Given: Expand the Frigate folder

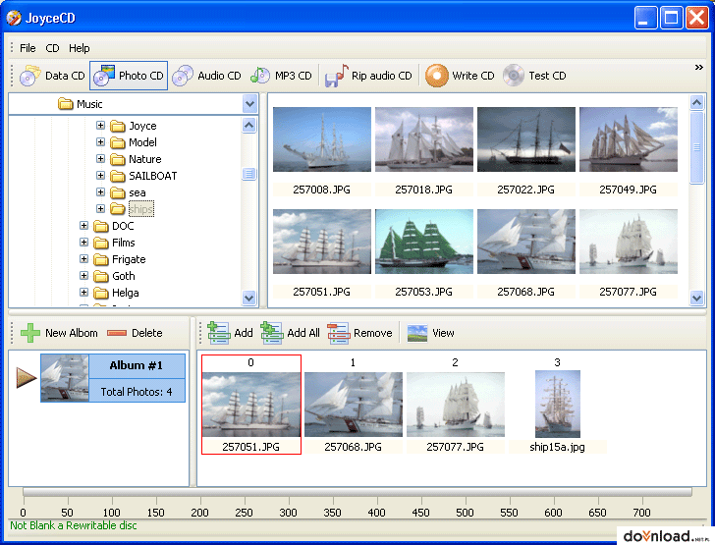Looking at the screenshot, I should click(x=83, y=258).
